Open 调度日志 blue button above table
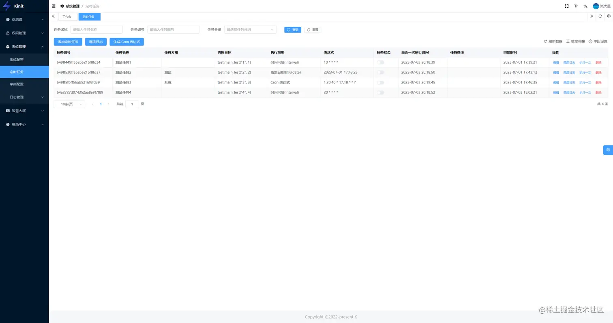 point(96,42)
